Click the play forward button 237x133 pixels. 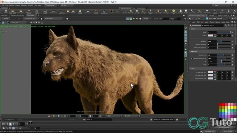click(x=14, y=124)
